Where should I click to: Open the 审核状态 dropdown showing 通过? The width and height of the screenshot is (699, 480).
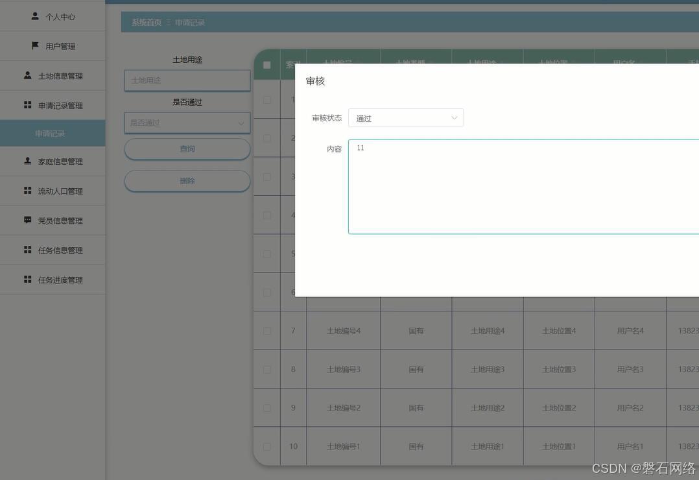406,118
